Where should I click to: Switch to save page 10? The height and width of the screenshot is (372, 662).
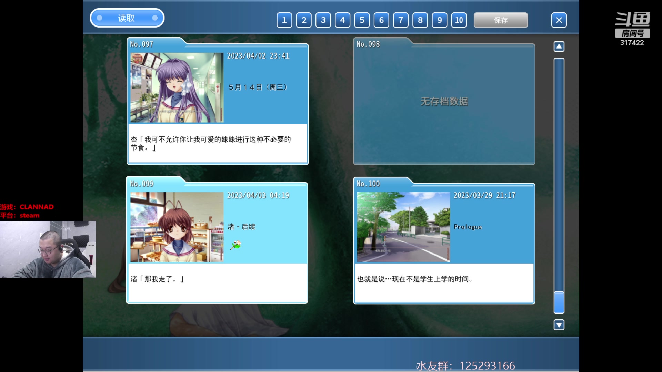click(459, 20)
